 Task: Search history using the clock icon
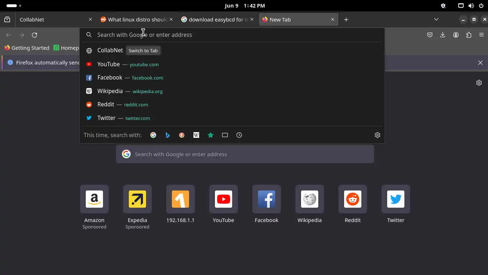pyautogui.click(x=239, y=135)
